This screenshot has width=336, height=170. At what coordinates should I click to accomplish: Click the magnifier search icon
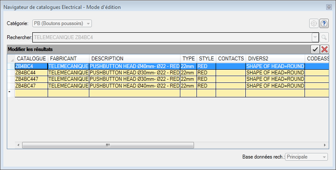(x=324, y=37)
